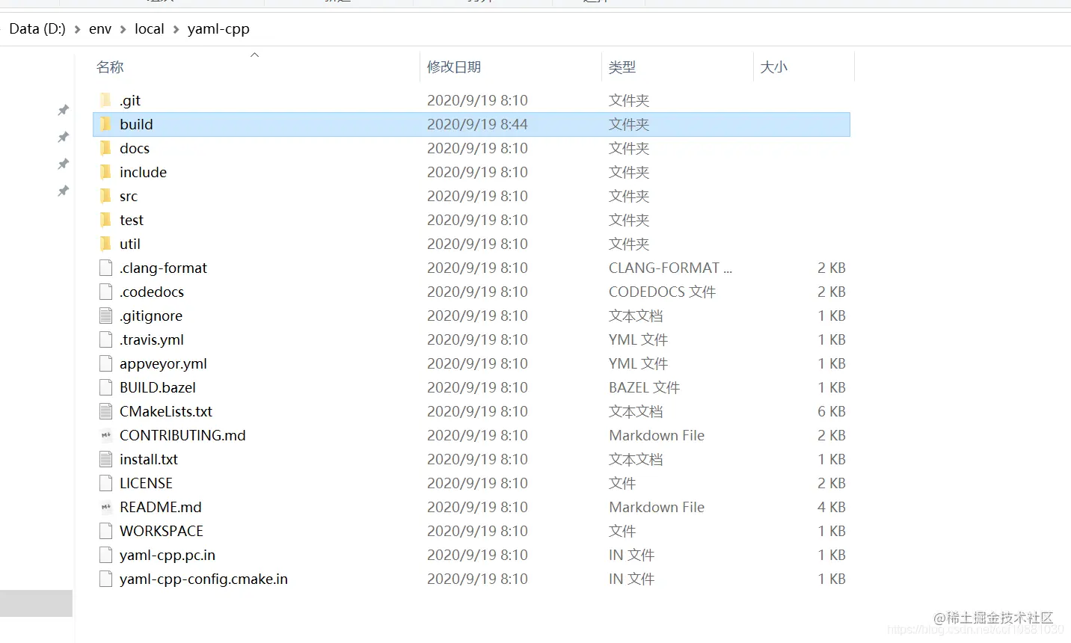Select the .travis.yml YML file icon
Image resolution: width=1071 pixels, height=643 pixels.
pyautogui.click(x=105, y=339)
